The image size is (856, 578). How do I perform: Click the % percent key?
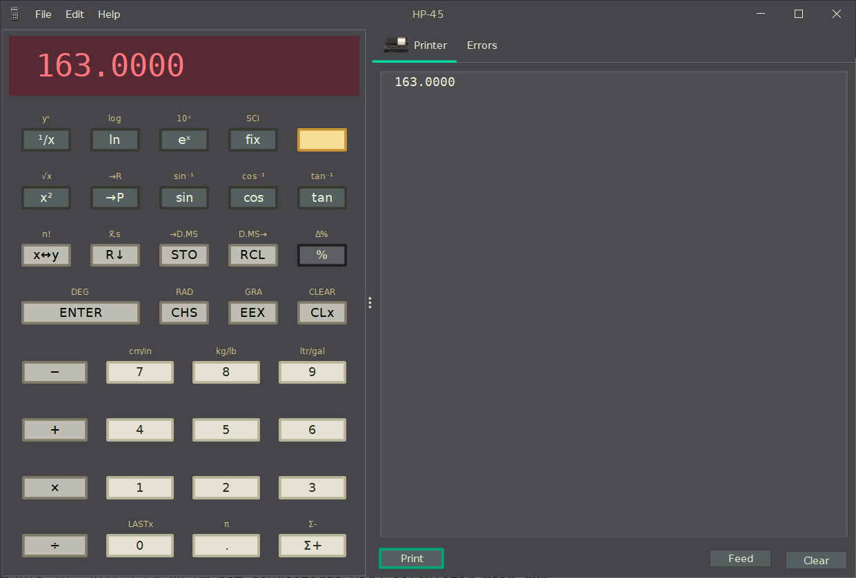point(322,255)
